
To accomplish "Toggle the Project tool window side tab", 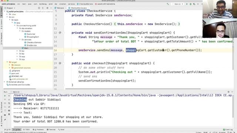I will 1,11.
